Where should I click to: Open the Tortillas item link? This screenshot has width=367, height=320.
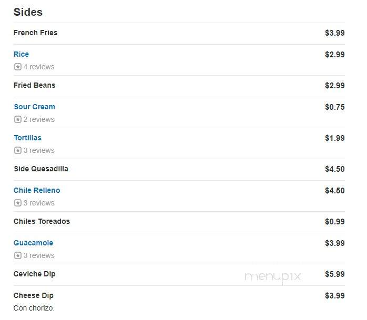point(28,138)
